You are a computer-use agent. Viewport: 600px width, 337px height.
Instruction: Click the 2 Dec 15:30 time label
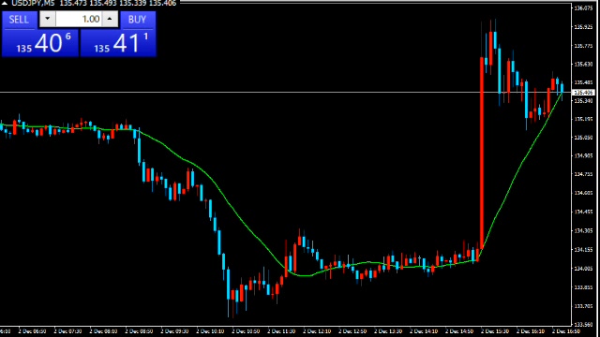point(494,331)
